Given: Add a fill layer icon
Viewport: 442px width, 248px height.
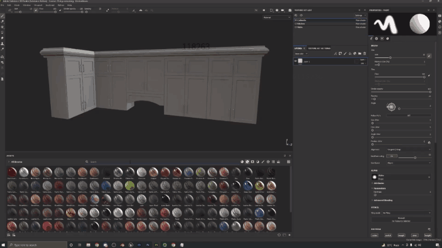Looking at the screenshot, I should click(350, 54).
